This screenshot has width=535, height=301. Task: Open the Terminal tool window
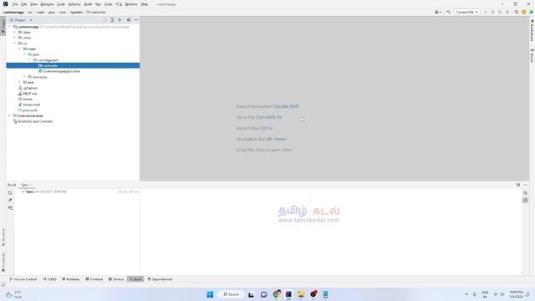[94, 279]
